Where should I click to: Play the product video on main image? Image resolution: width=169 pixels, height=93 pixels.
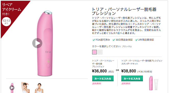(x=37, y=43)
